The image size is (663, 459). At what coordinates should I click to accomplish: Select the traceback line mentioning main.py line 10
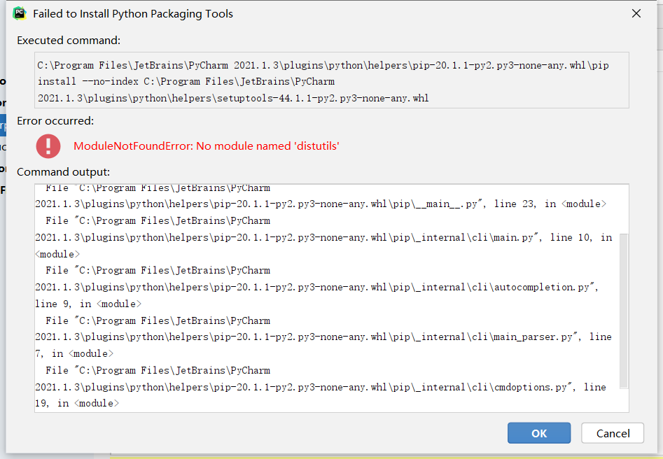click(x=323, y=238)
